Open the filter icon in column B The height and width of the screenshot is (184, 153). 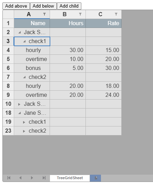tap(80, 14)
